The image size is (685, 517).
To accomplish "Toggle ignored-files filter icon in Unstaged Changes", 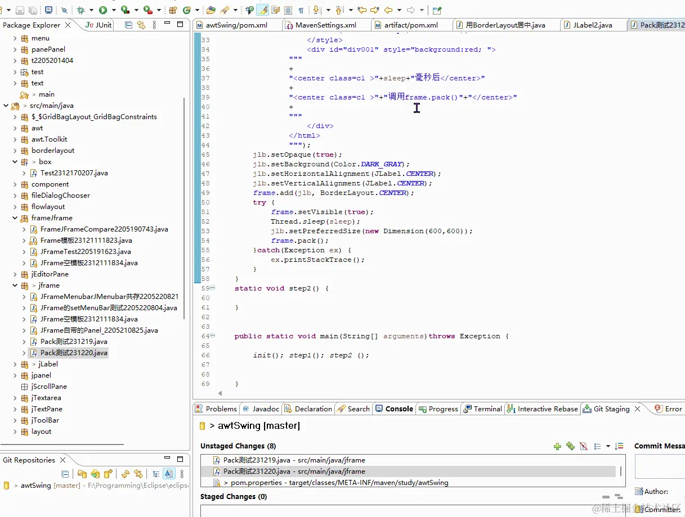I will click(x=584, y=446).
